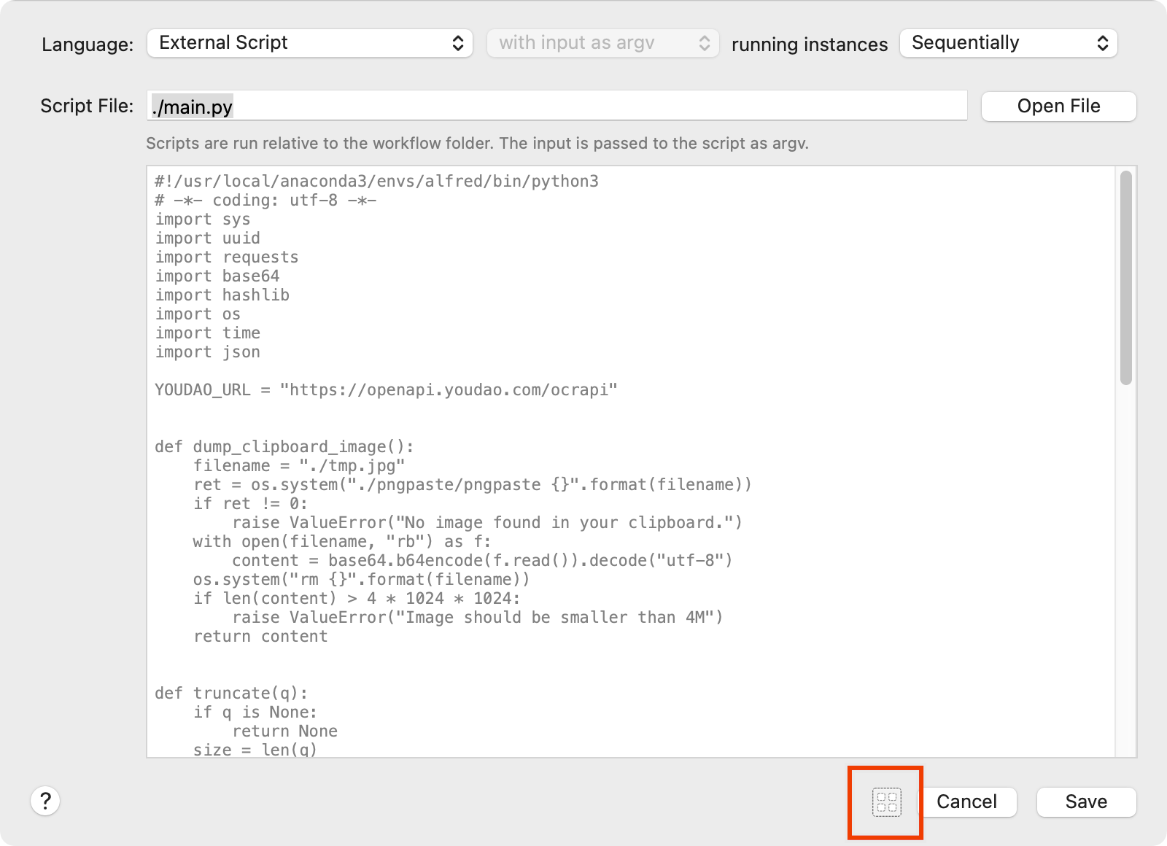1167x846 pixels.
Task: Click the highlighted grid layout icon beside Cancel
Action: pyautogui.click(x=885, y=802)
